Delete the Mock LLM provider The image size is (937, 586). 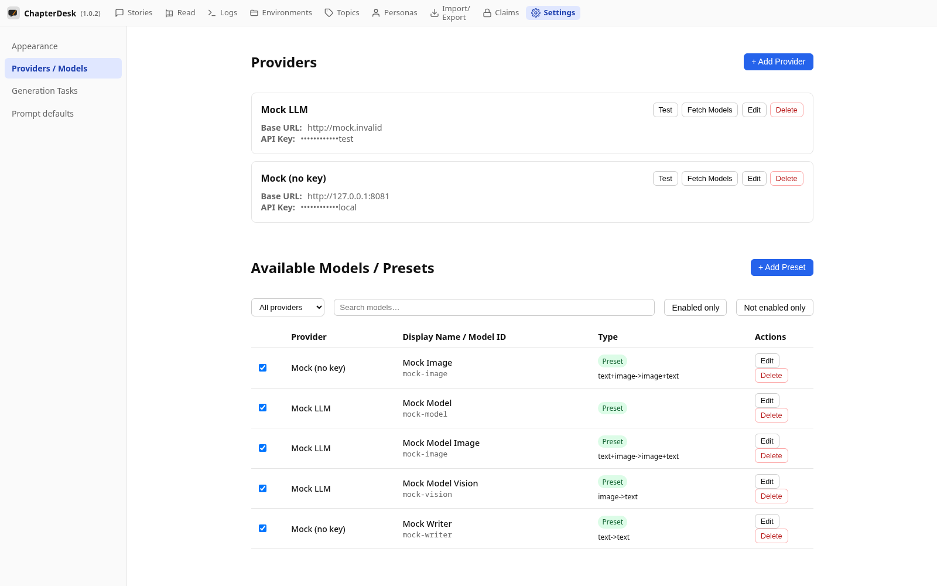point(786,110)
